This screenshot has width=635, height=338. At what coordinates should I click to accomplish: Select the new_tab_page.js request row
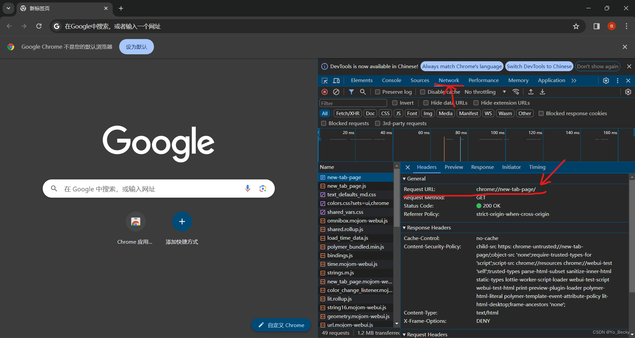pyautogui.click(x=356, y=186)
